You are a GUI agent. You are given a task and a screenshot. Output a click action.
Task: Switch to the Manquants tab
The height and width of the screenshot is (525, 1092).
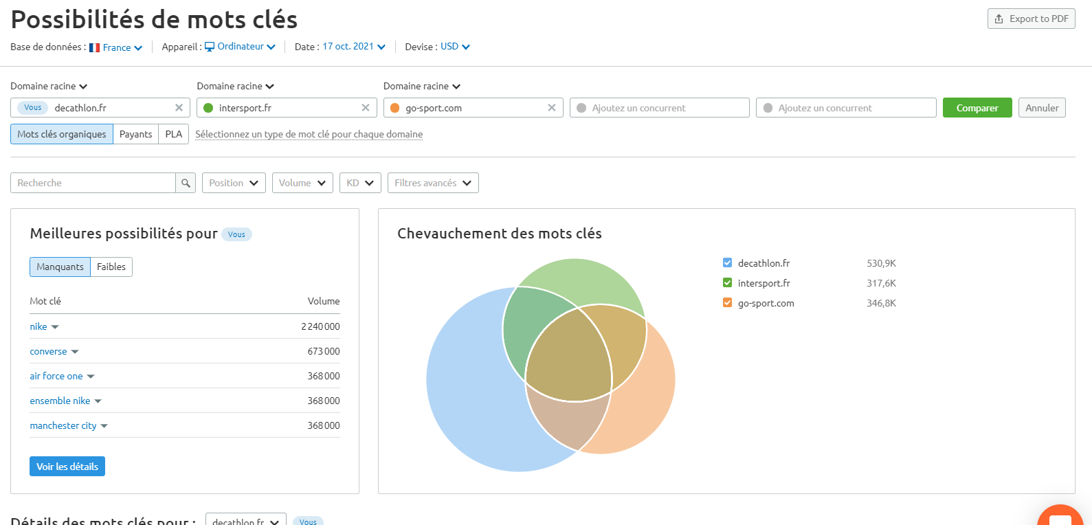60,267
